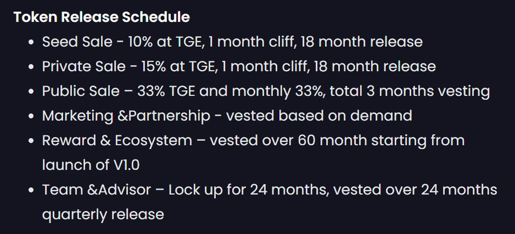Click the bullet point before Seed Sale

[31, 42]
